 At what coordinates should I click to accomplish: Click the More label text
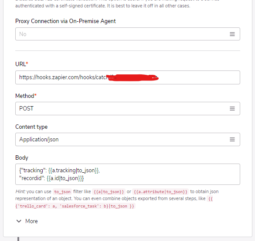pos(31,221)
